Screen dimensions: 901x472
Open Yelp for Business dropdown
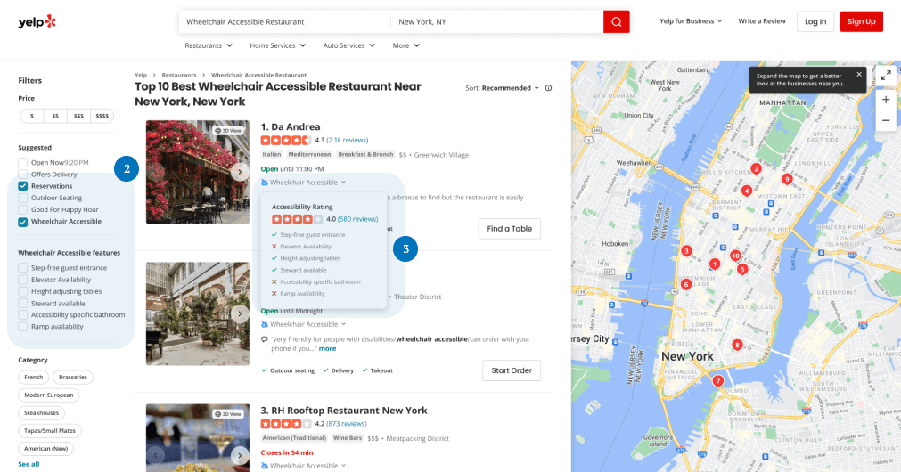[691, 21]
